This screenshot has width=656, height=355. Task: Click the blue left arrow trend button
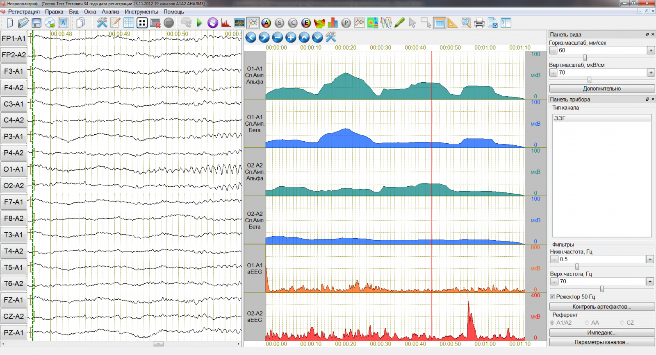251,38
